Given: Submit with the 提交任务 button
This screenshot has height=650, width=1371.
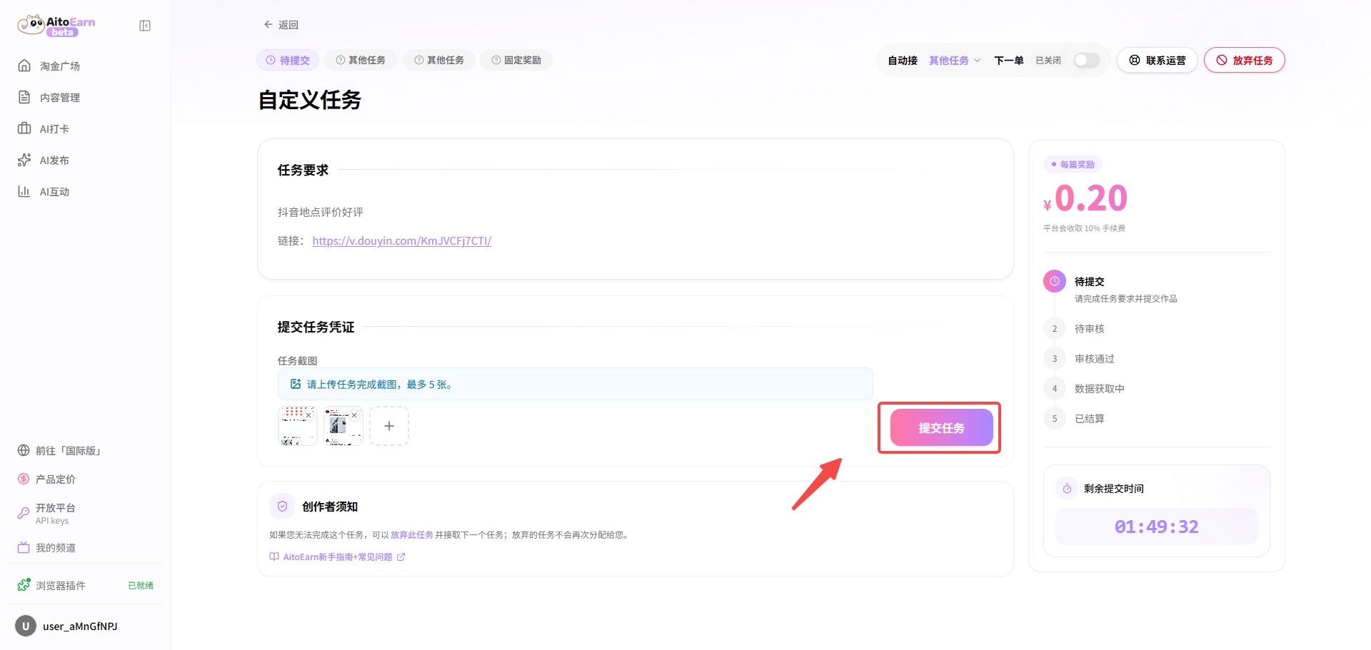Looking at the screenshot, I should (941, 427).
